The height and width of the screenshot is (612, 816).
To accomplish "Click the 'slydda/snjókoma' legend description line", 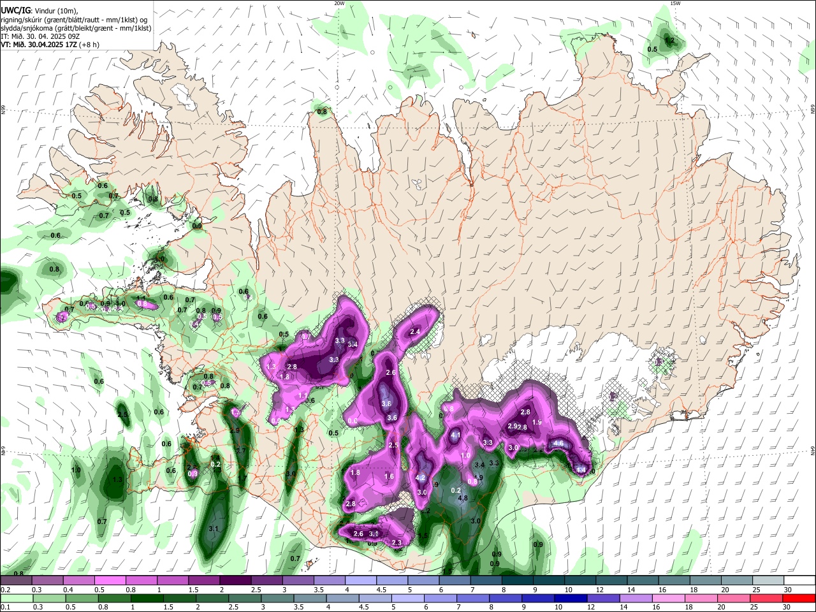I will (x=76, y=28).
